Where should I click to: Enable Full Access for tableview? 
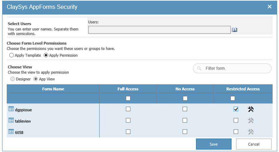coord(128,120)
